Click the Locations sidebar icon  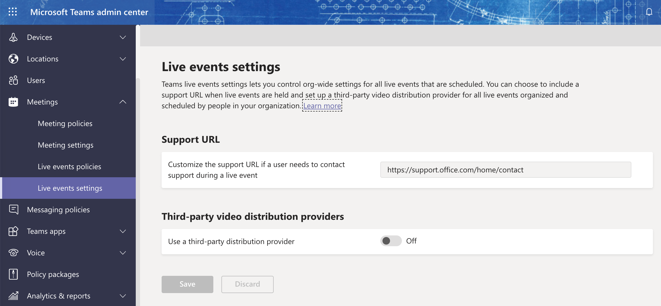13,58
